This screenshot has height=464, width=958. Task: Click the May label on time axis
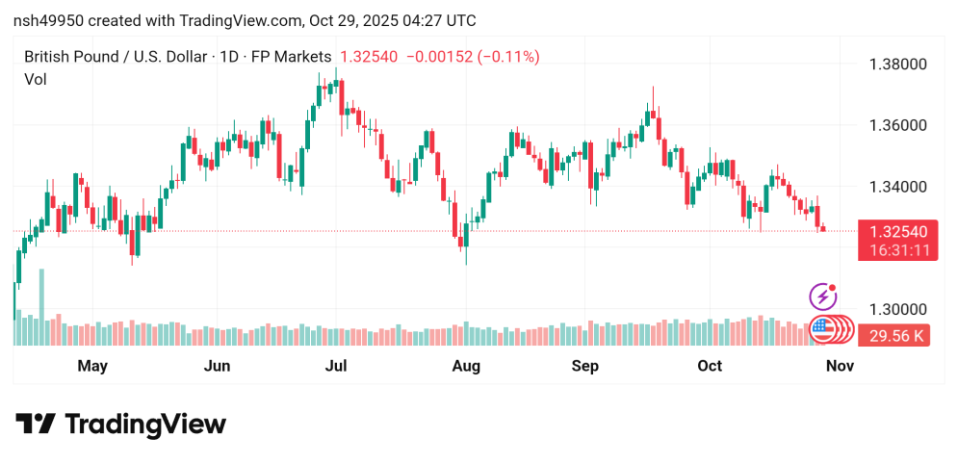pos(92,366)
